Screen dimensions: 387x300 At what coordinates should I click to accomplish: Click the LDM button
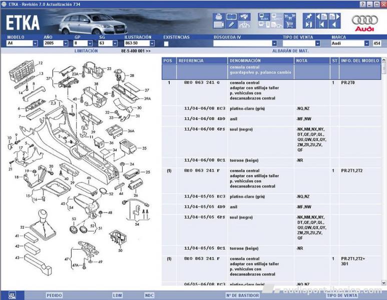click(117, 295)
